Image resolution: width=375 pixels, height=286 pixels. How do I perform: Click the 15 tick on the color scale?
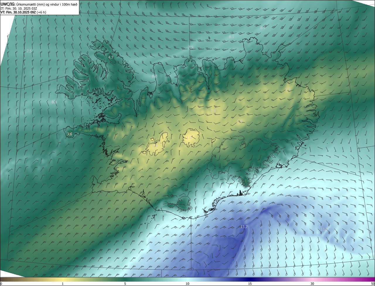[x=250, y=284]
